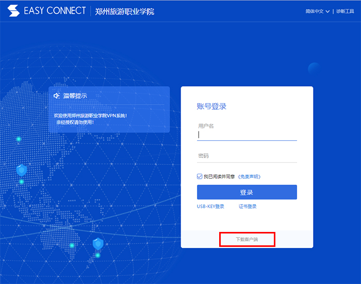Click the blue 登录 button
The image size is (361, 284).
(x=247, y=192)
